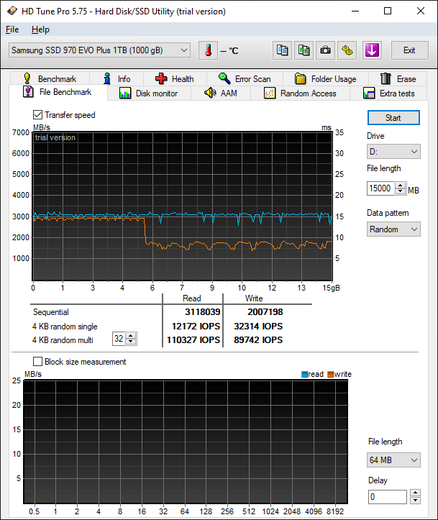This screenshot has width=438, height=520.
Task: Click the 32314 IOPS write result
Action: pos(258,327)
